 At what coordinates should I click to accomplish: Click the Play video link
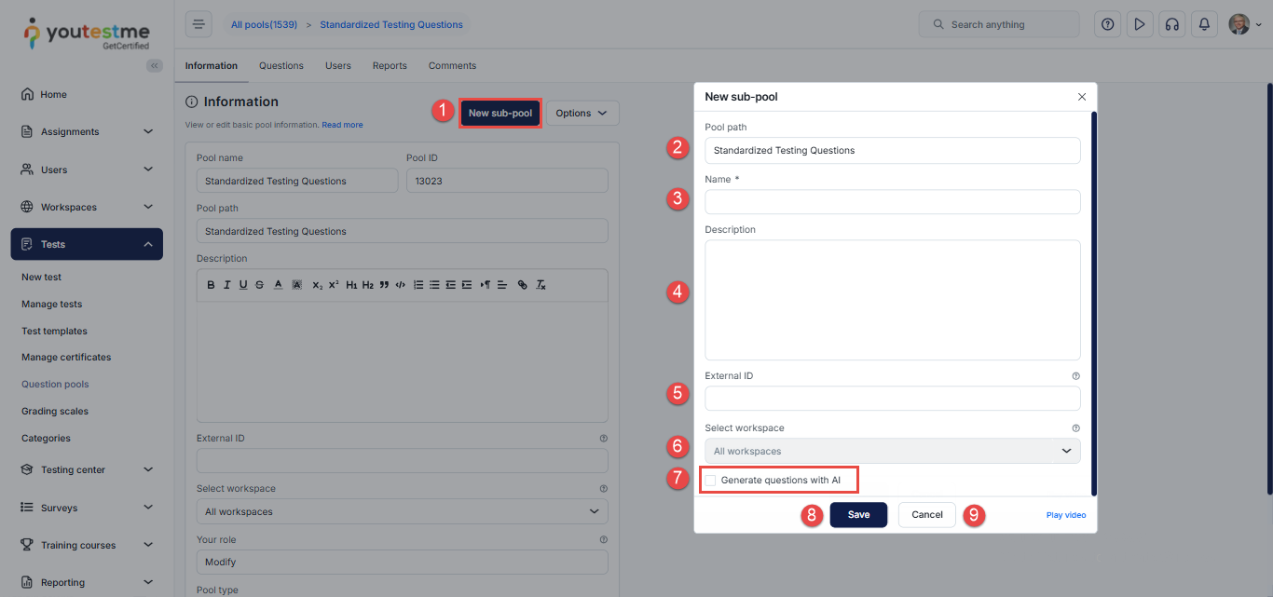point(1065,515)
